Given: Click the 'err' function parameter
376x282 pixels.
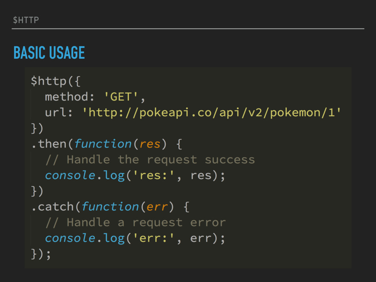Looking at the screenshot, I should pyautogui.click(x=157, y=207).
